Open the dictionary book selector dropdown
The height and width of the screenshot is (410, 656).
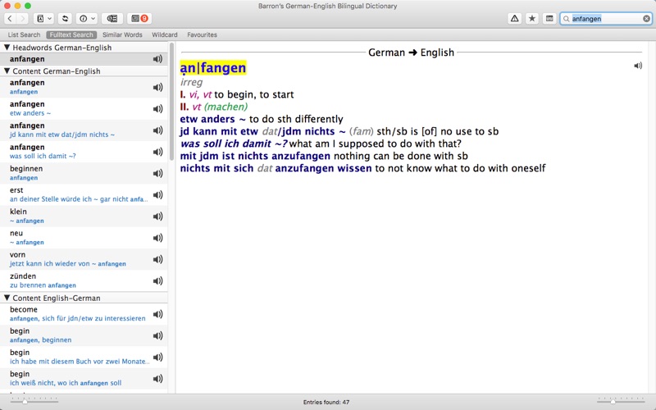43,18
